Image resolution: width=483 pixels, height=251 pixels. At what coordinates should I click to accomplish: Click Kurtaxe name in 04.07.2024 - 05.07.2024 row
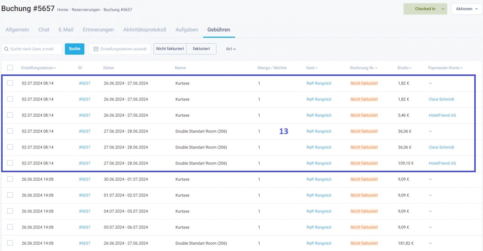pyautogui.click(x=182, y=211)
